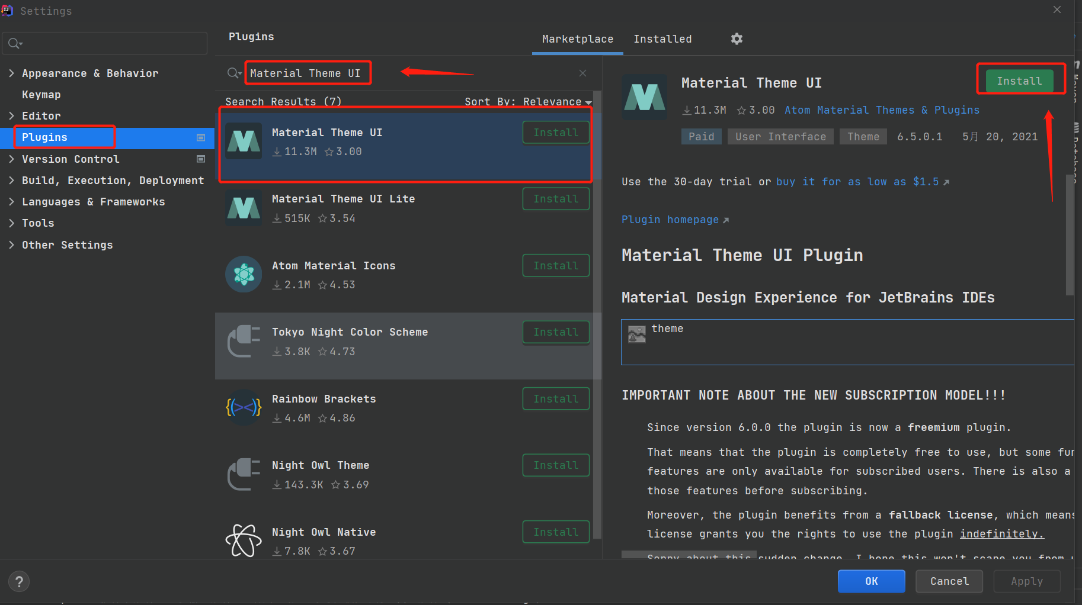The width and height of the screenshot is (1082, 605).
Task: Click the Material Theme UI Lite icon
Action: (244, 208)
